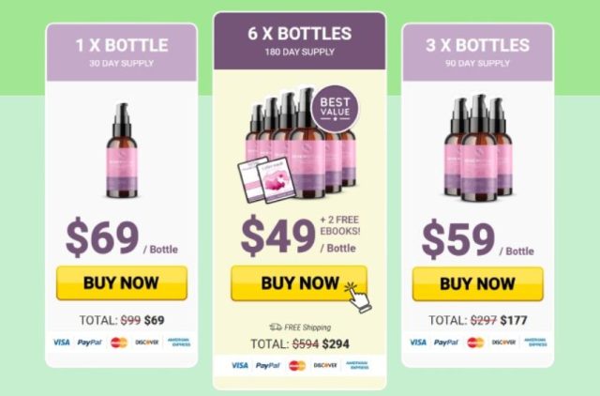Click BUY NOW for the 6 bottles package
This screenshot has width=600, height=396.
click(299, 283)
